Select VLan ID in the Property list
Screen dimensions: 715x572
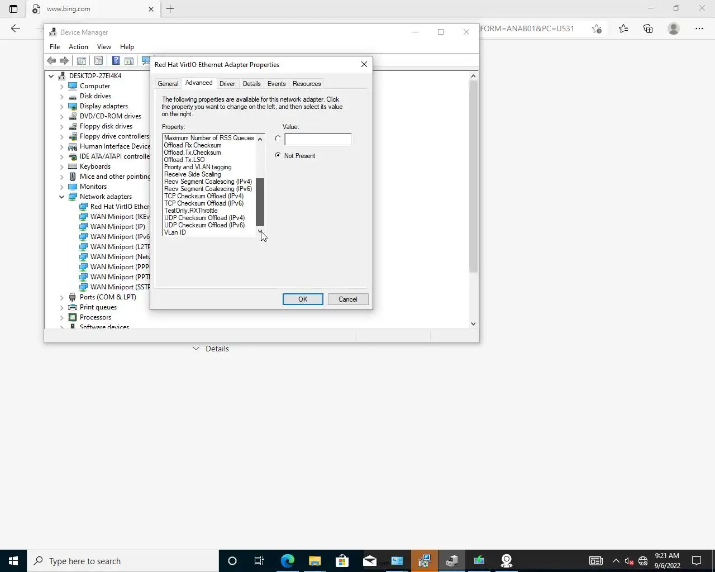click(175, 232)
